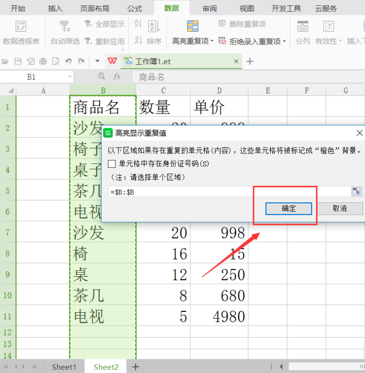Image resolution: width=365 pixels, height=373 pixels.
Task: Switch to the Sheet1 tab
Action: click(64, 367)
